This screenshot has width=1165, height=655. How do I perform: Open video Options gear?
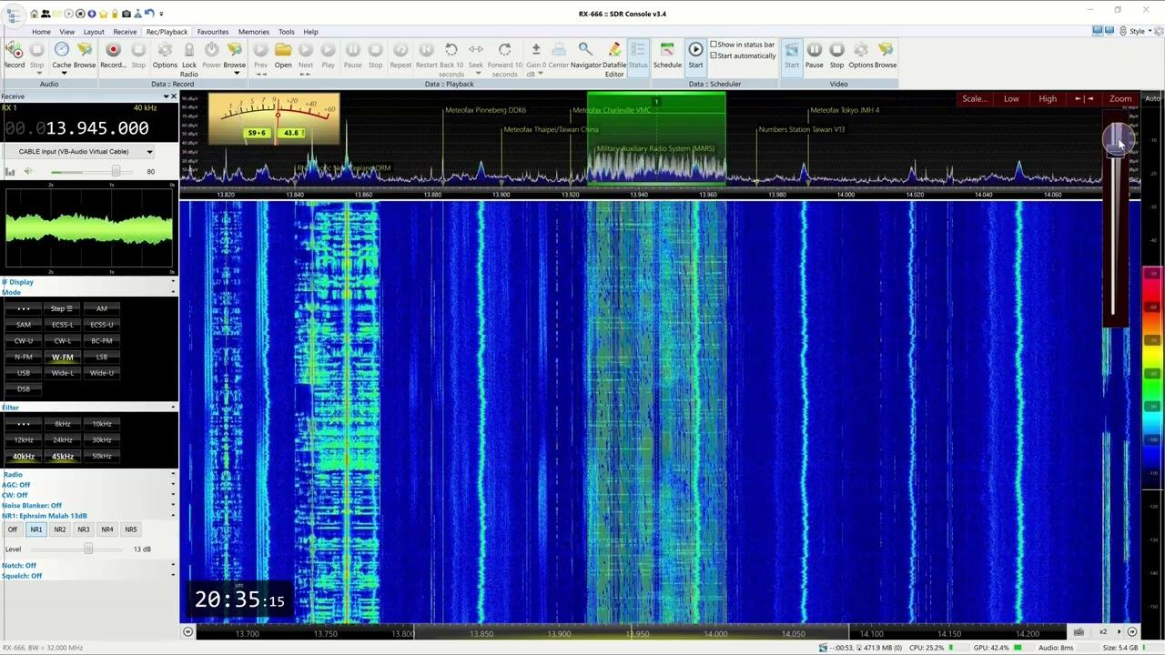[x=861, y=55]
